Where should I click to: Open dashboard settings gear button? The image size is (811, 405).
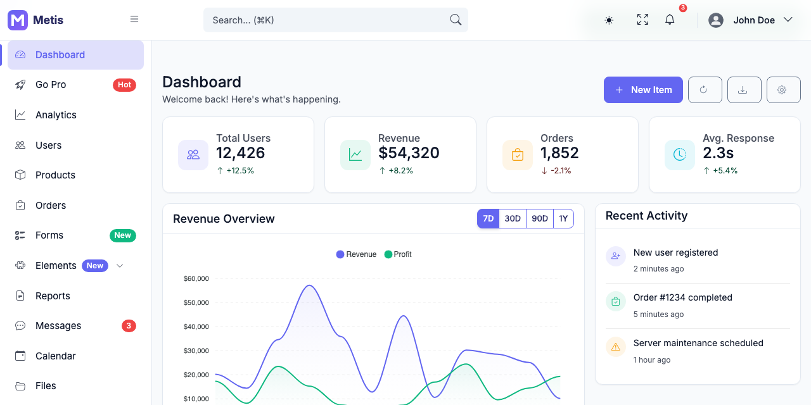(x=784, y=90)
